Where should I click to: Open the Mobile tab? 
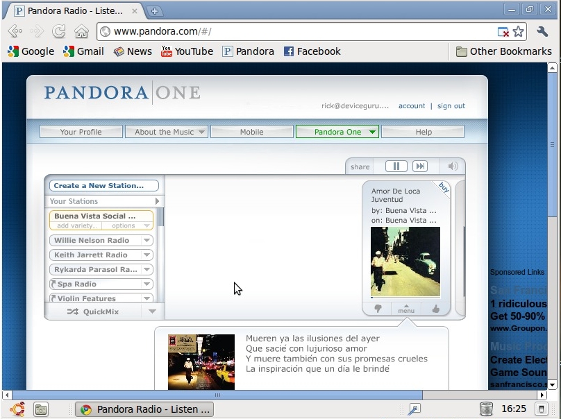252,132
